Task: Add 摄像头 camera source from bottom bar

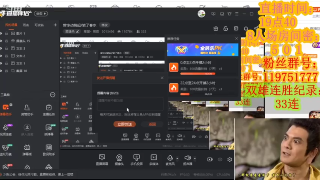Action: tap(119, 160)
